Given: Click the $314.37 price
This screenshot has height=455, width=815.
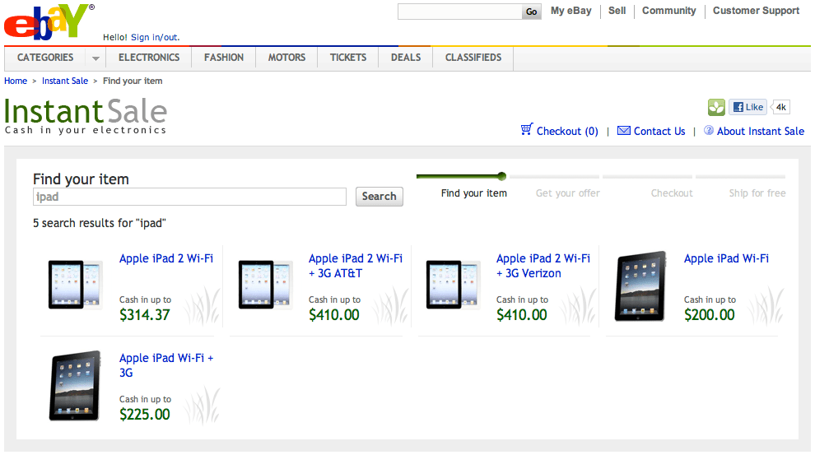Looking at the screenshot, I should point(145,315).
